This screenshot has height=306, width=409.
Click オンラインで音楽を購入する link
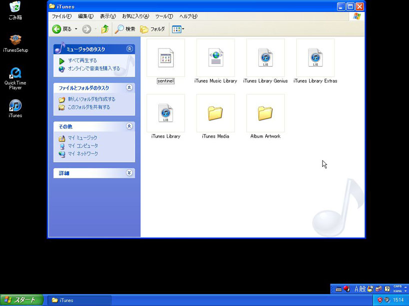click(94, 69)
